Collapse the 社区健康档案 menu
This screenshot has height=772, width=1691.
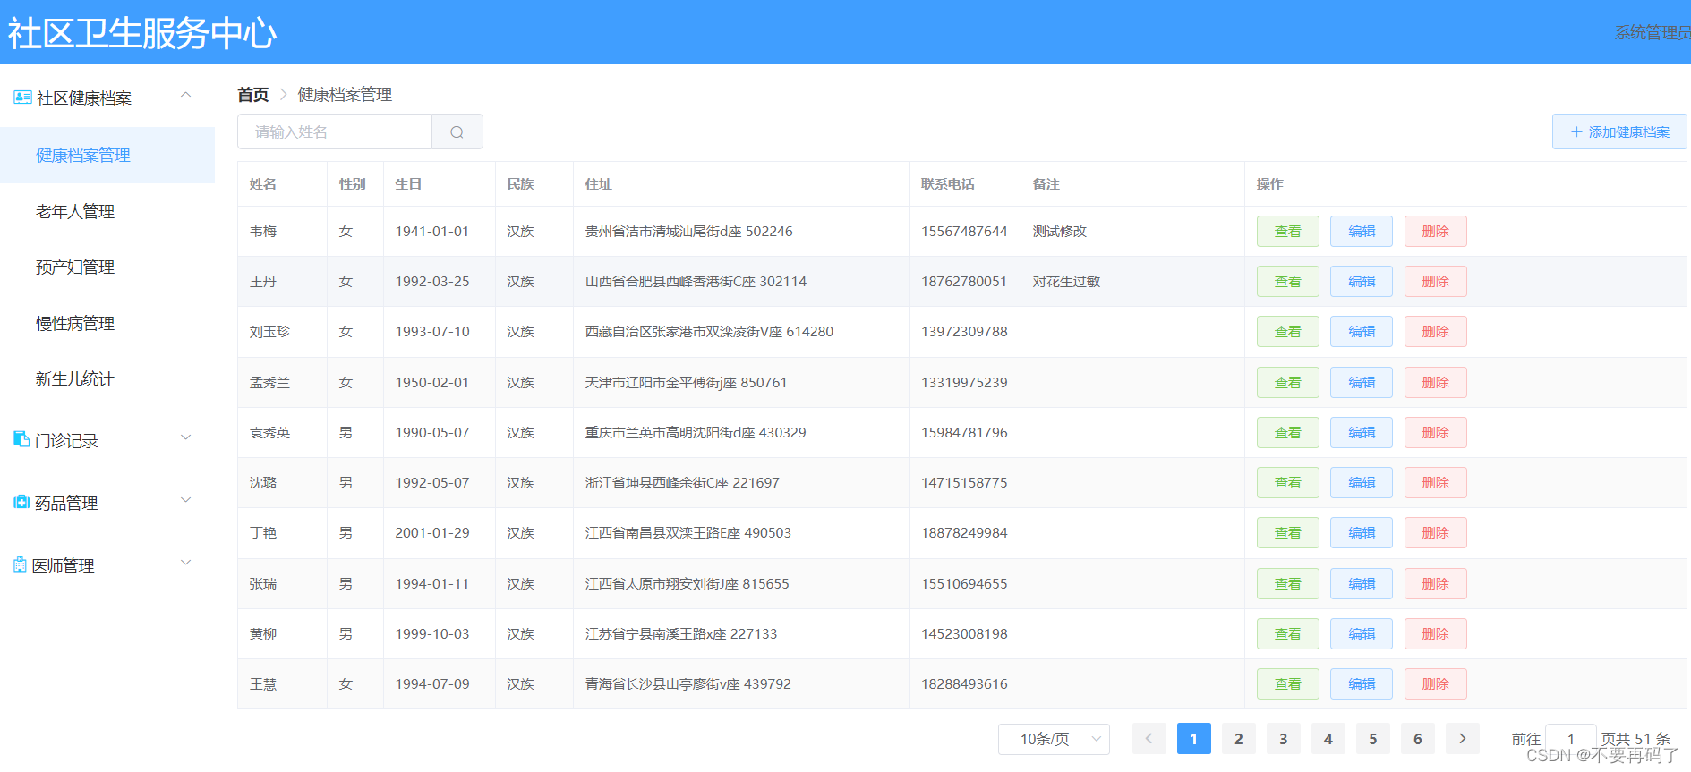click(186, 95)
